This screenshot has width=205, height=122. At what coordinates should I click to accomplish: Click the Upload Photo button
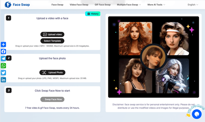click(x=52, y=72)
